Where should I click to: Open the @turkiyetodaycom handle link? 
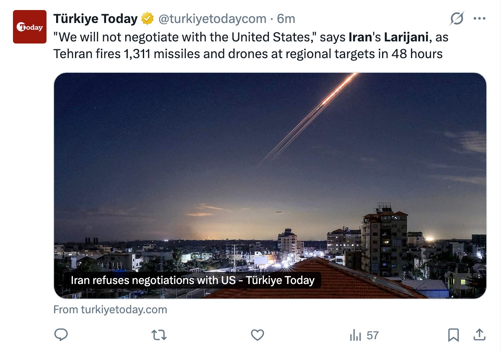click(x=212, y=19)
